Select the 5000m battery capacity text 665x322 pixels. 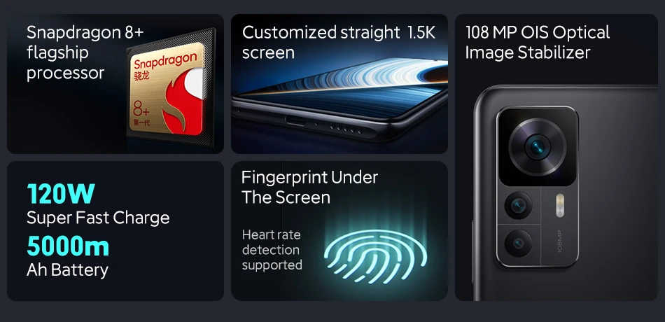pyautogui.click(x=68, y=246)
